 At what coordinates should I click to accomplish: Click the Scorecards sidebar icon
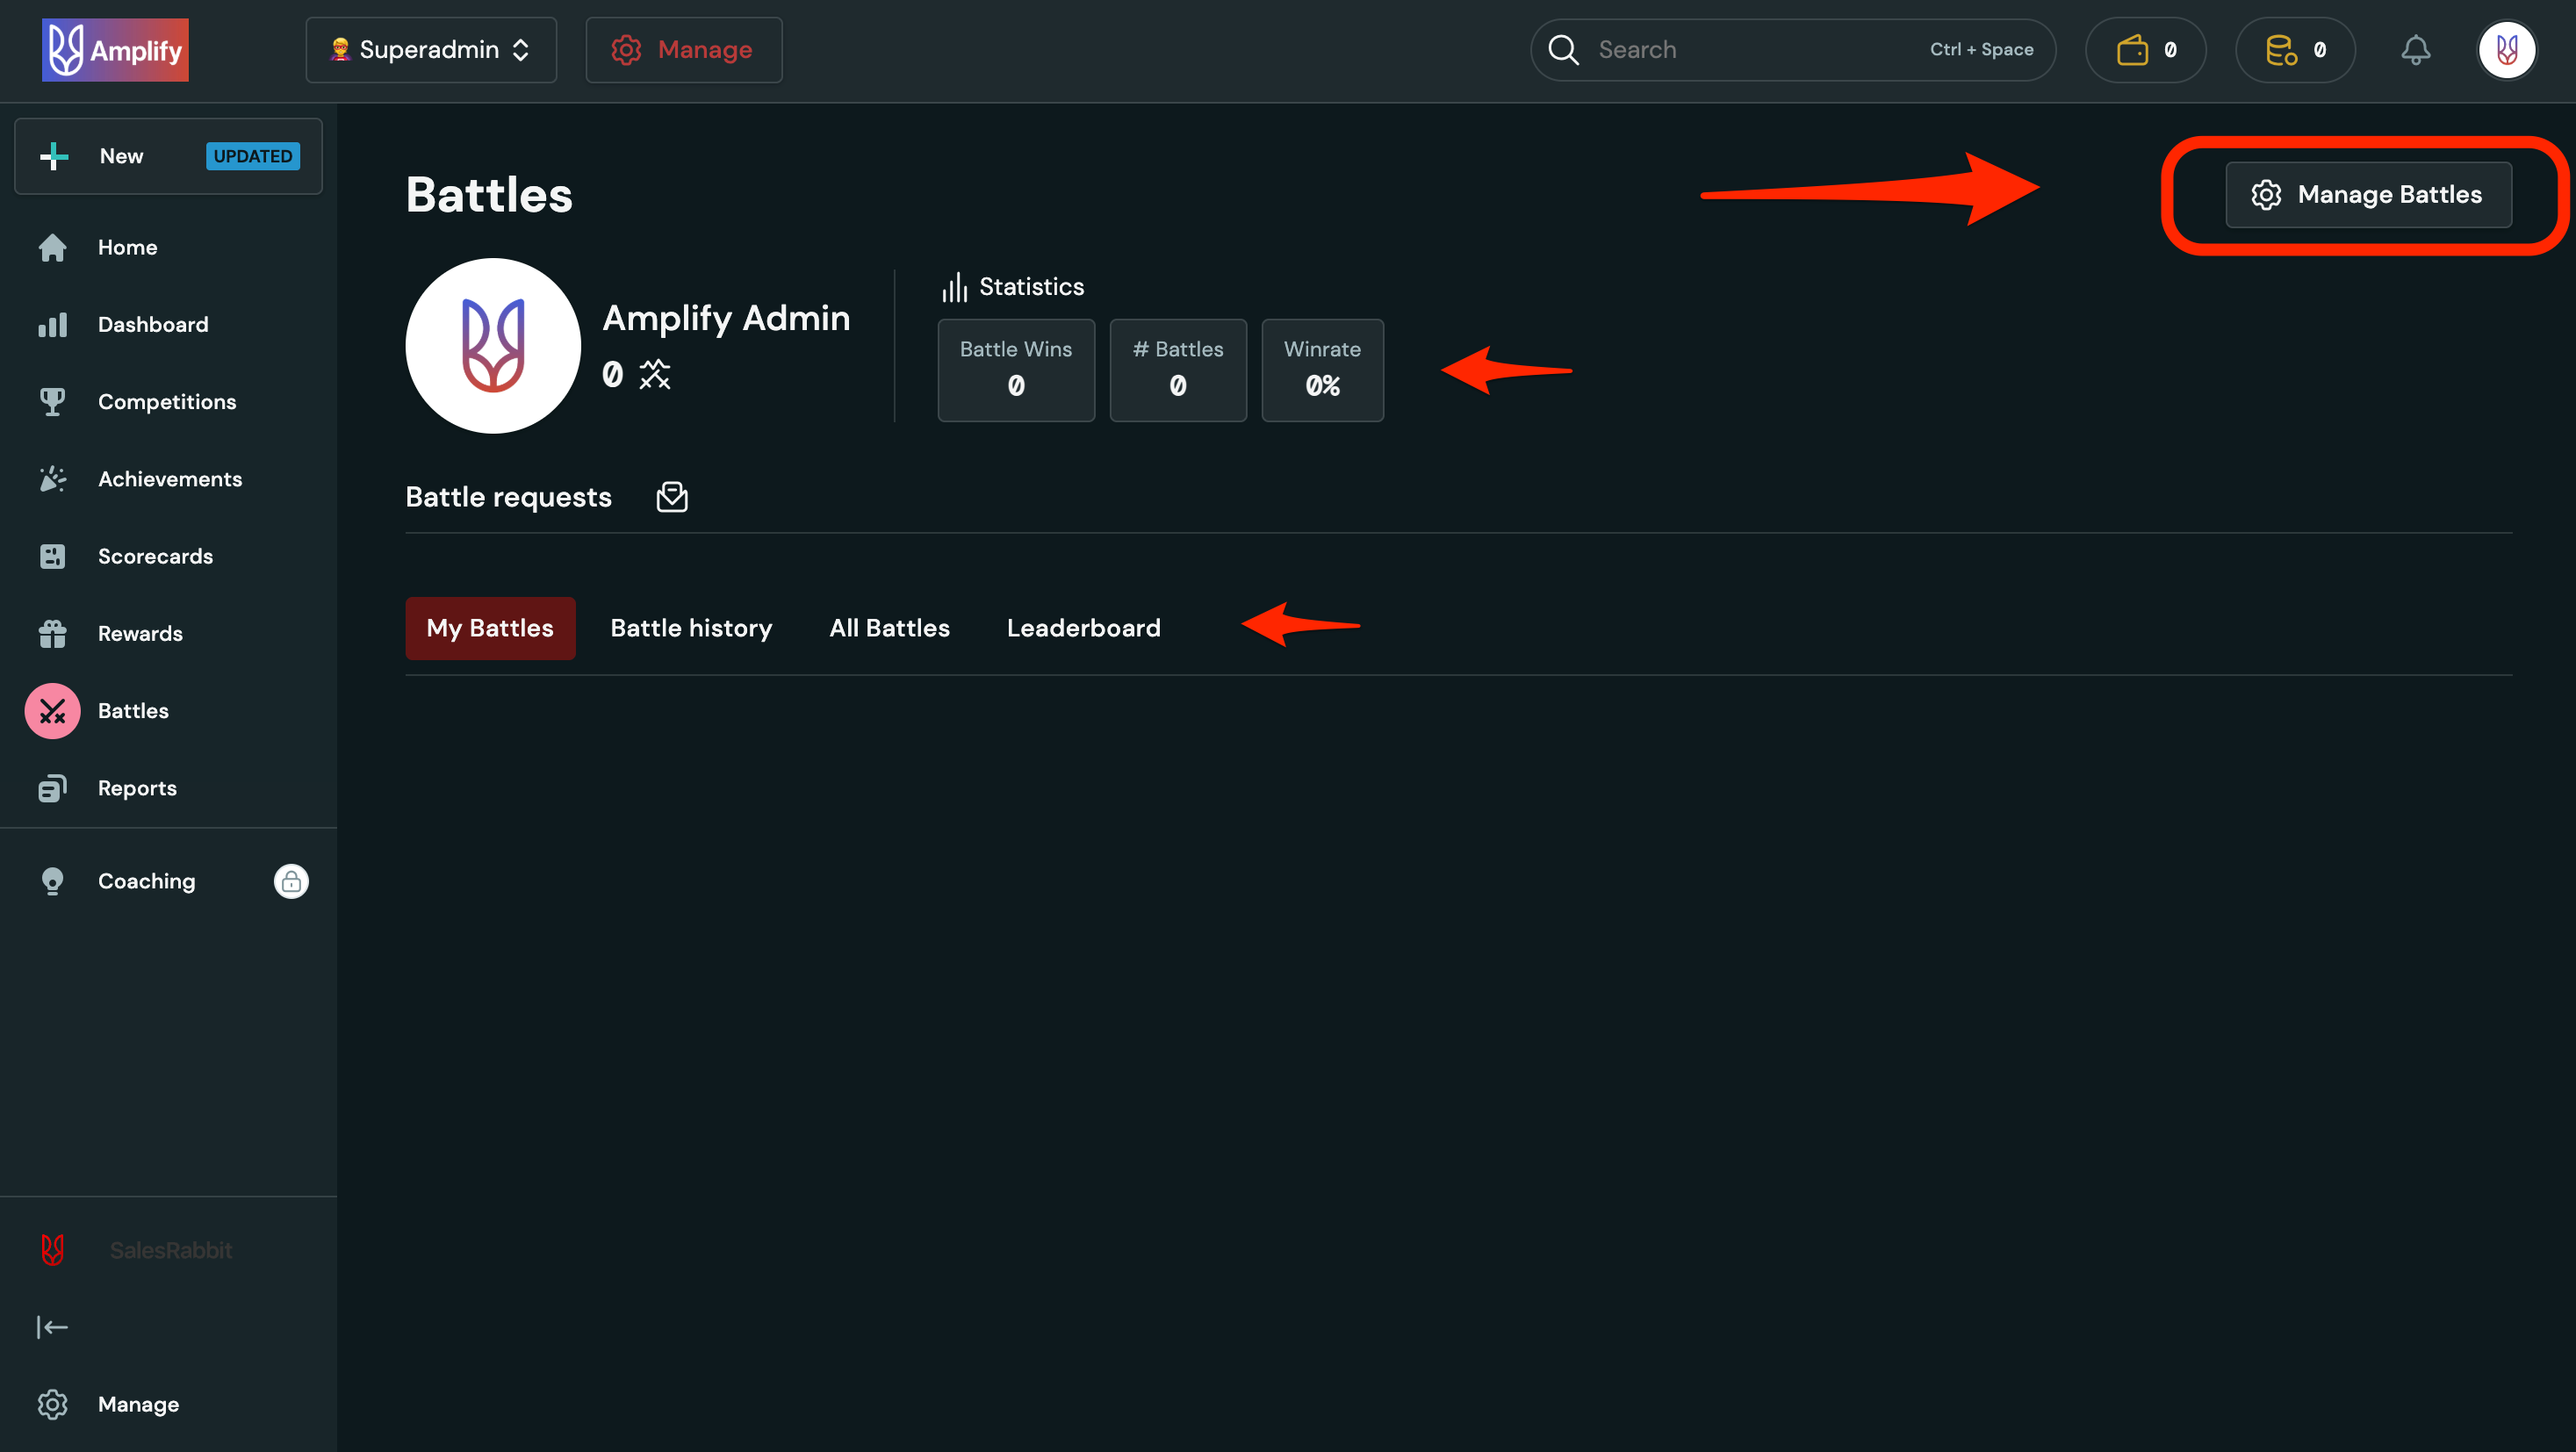tap(52, 556)
